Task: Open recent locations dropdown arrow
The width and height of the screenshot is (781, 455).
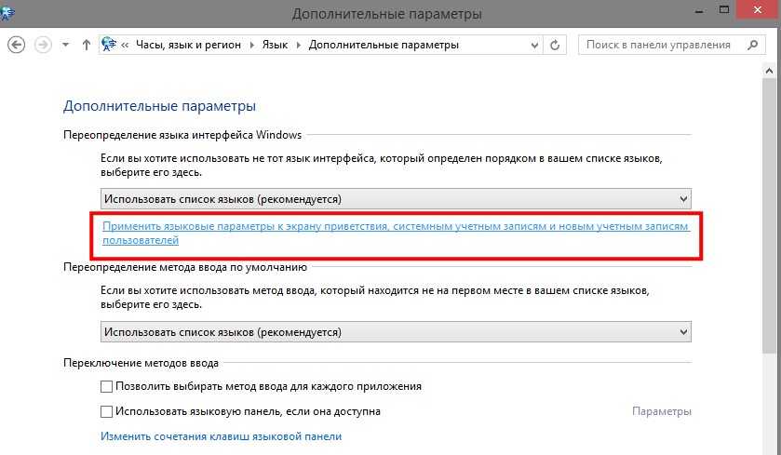Action: click(x=65, y=45)
